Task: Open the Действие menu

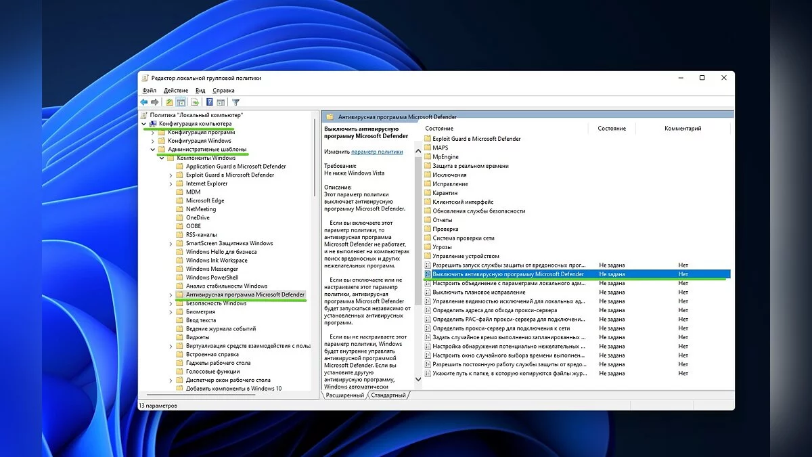Action: pyautogui.click(x=176, y=90)
